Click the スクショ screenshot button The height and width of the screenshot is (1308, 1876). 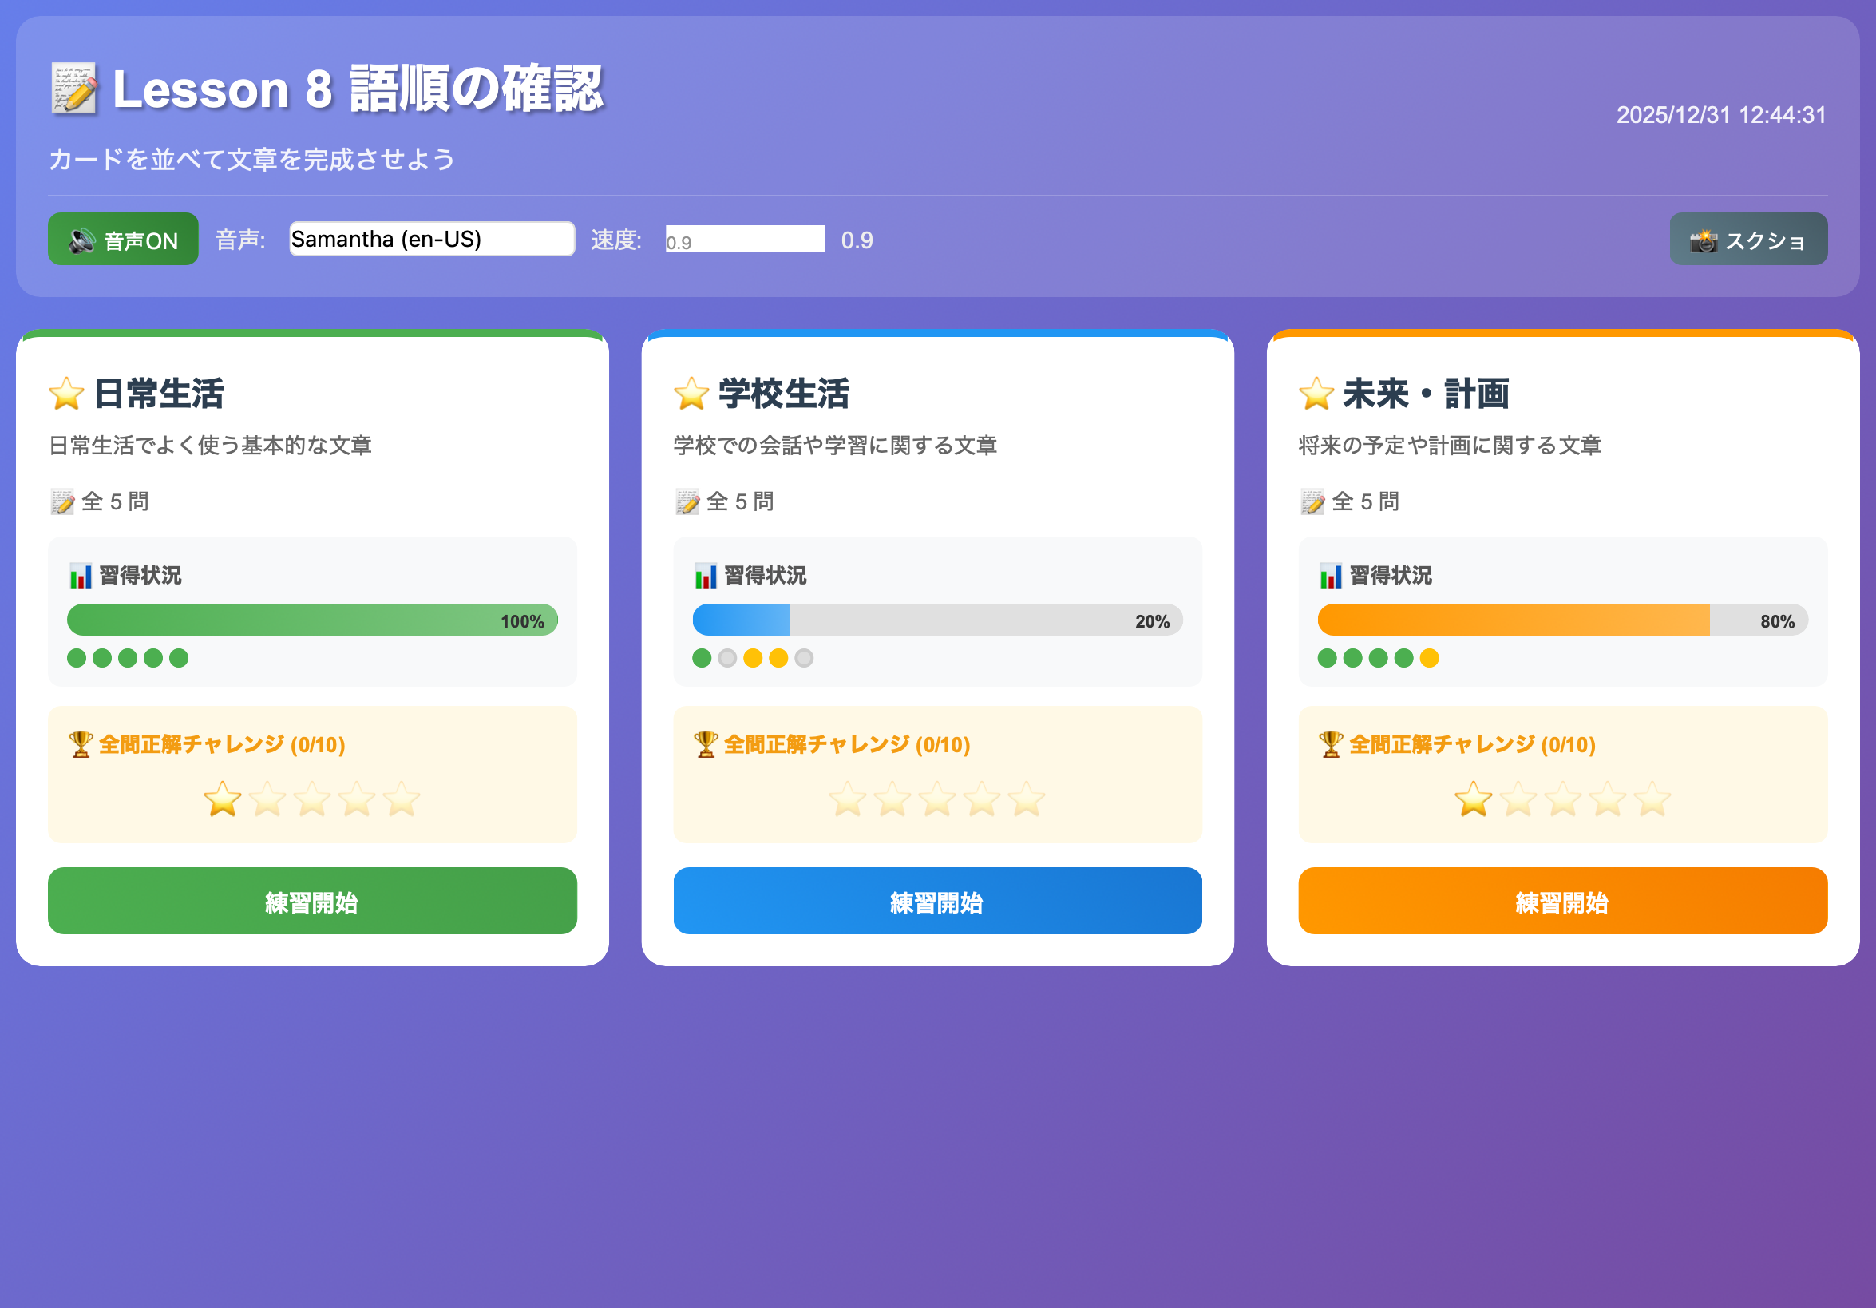coord(1747,240)
